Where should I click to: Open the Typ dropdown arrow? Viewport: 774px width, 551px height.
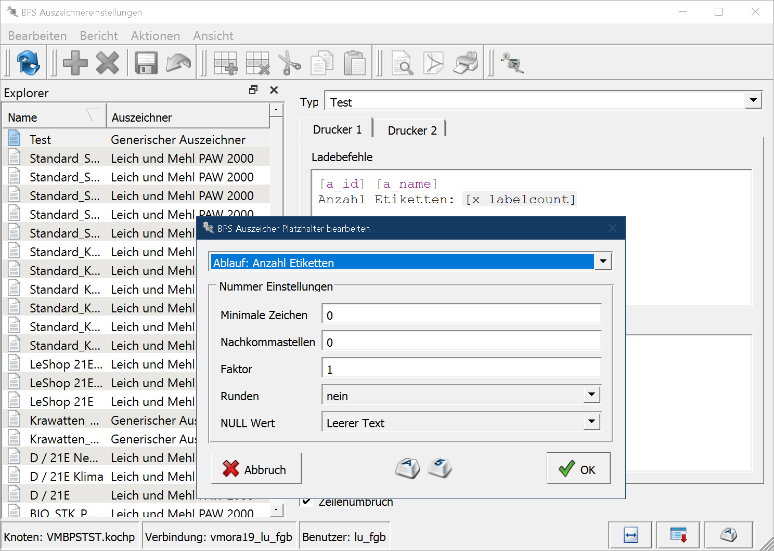click(x=753, y=100)
